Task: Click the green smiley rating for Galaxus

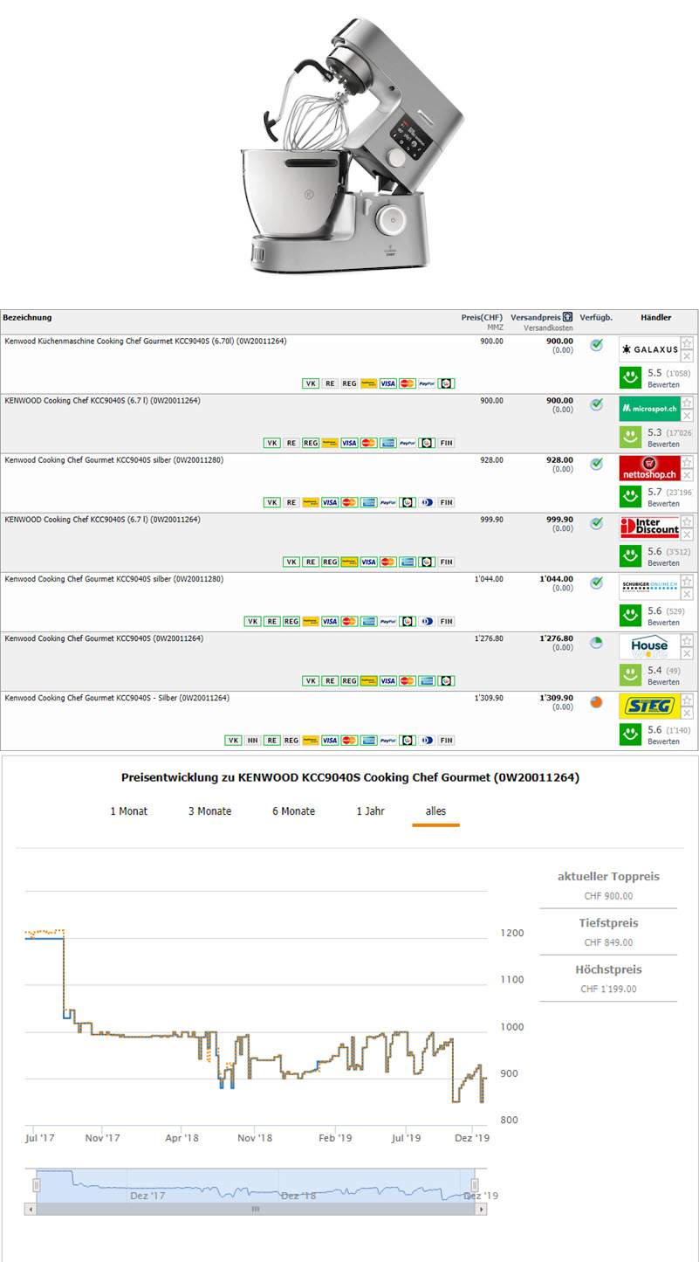Action: 630,377
